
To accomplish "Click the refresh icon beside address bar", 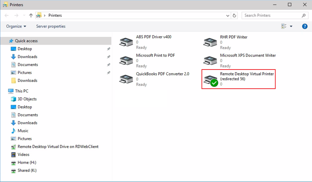I will click(x=234, y=16).
